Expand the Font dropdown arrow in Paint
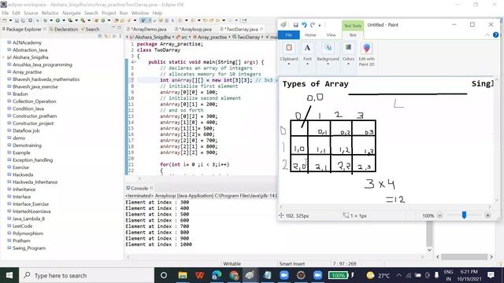Image resolution: width=504 pixels, height=283 pixels. point(307,64)
